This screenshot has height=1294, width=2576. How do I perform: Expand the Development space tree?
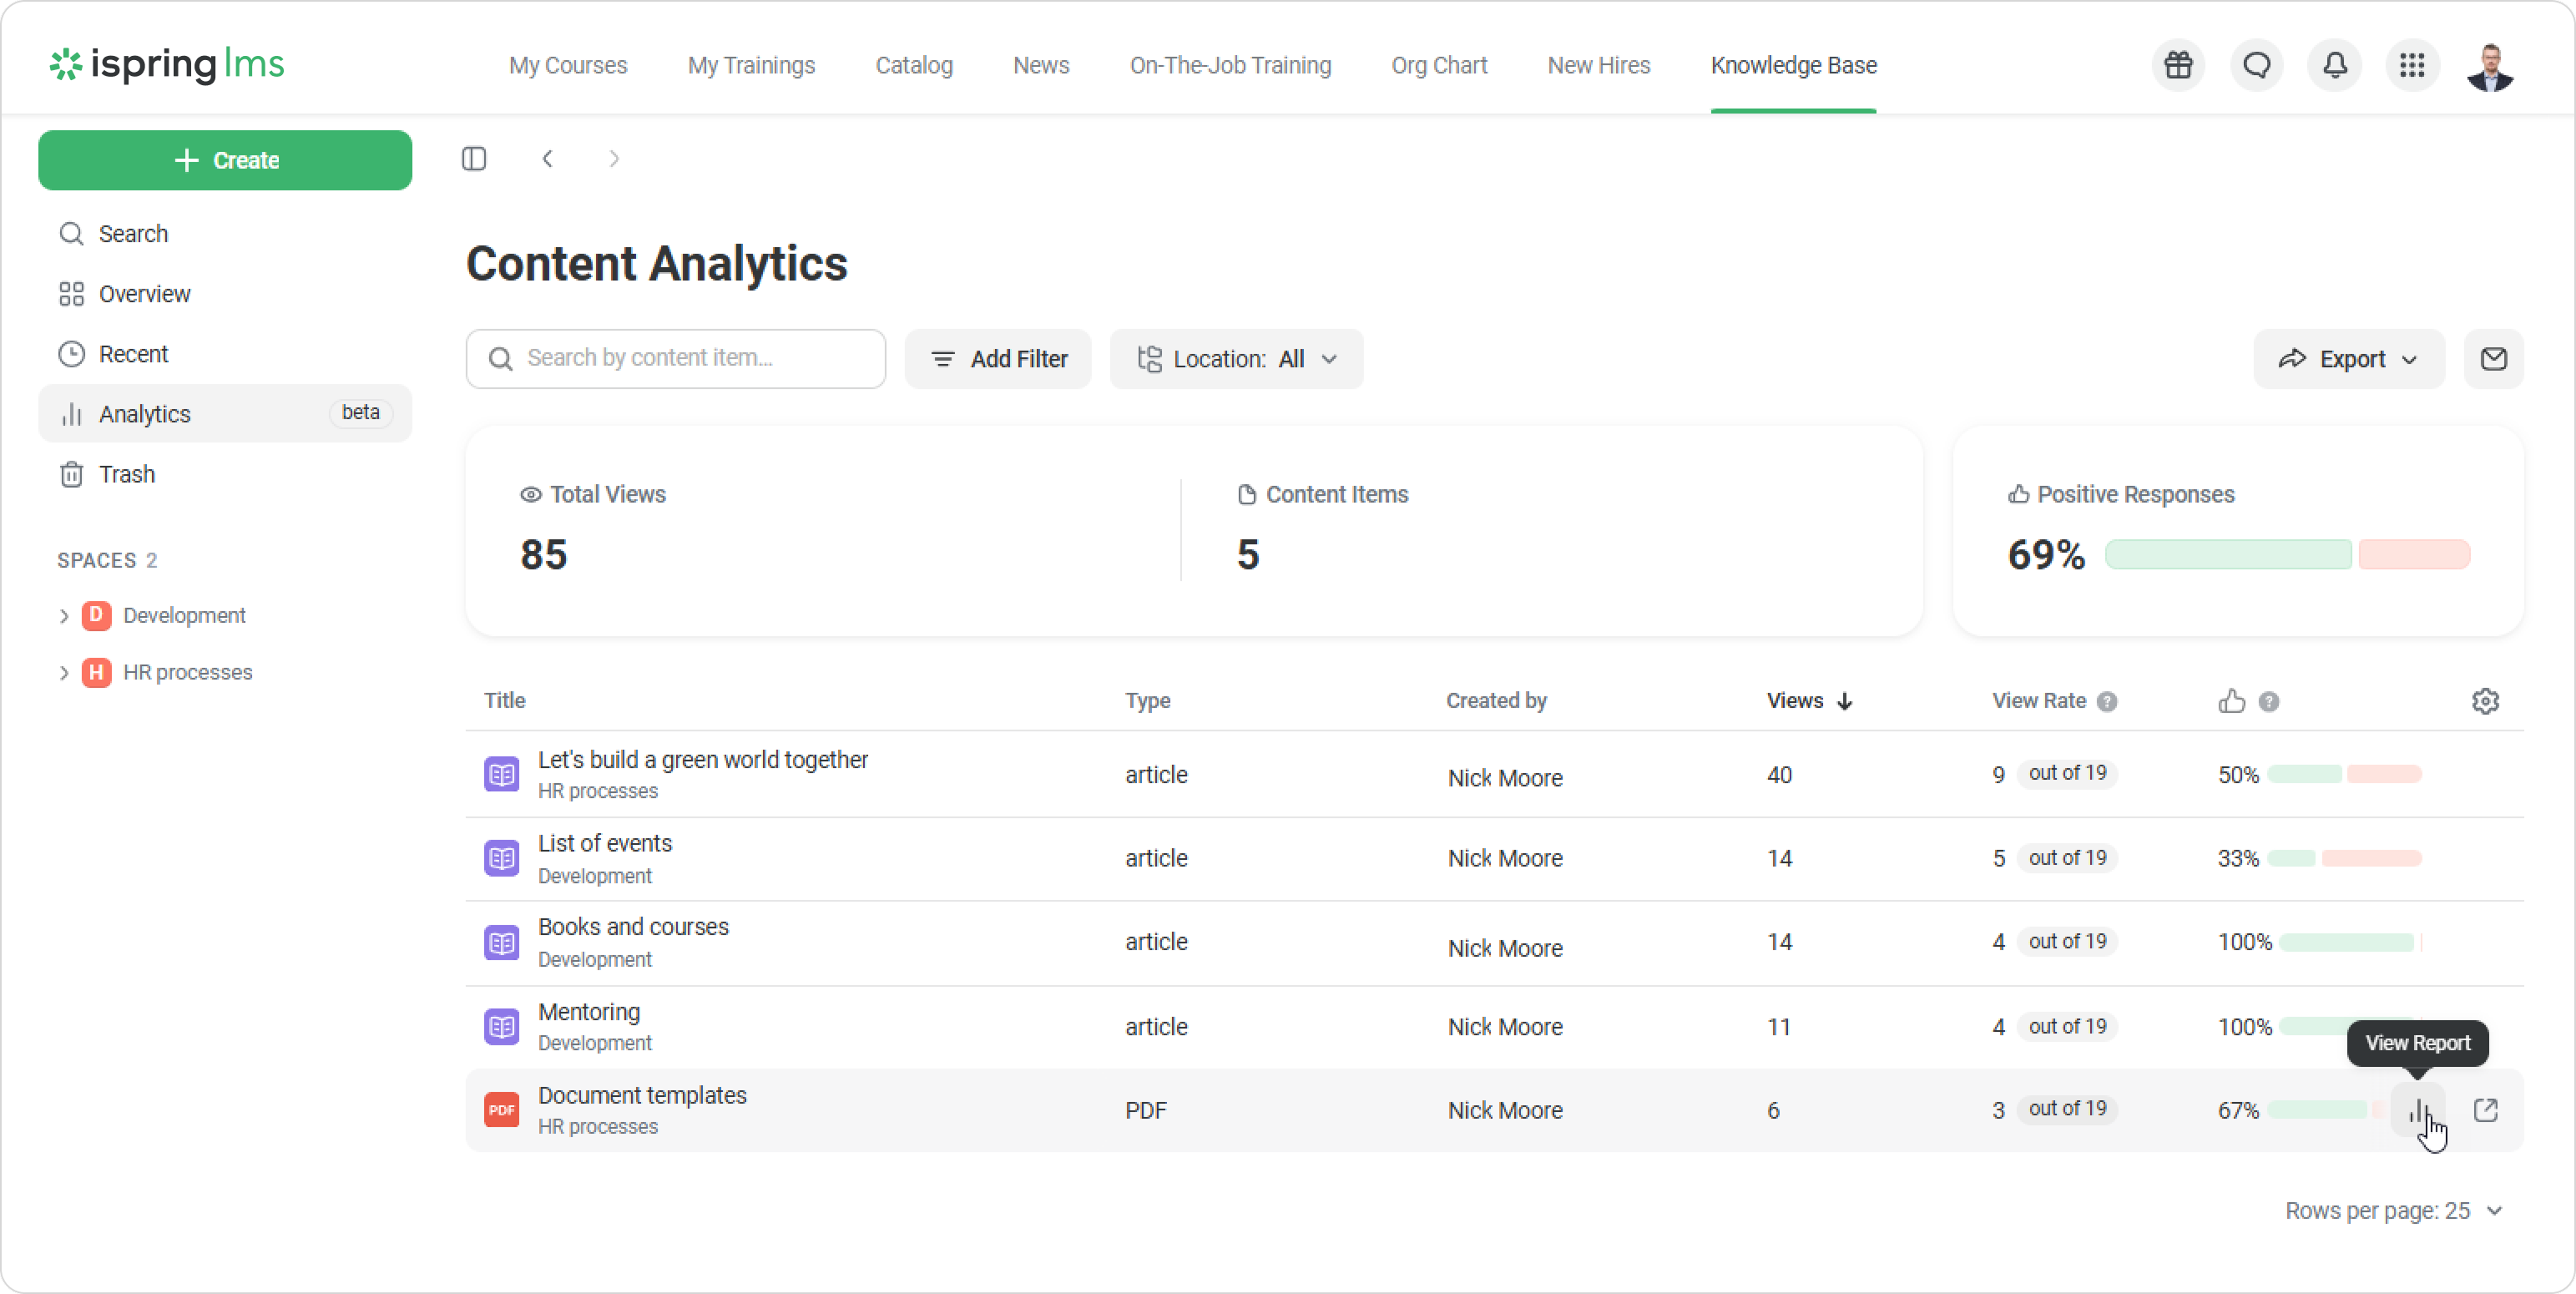click(x=64, y=616)
